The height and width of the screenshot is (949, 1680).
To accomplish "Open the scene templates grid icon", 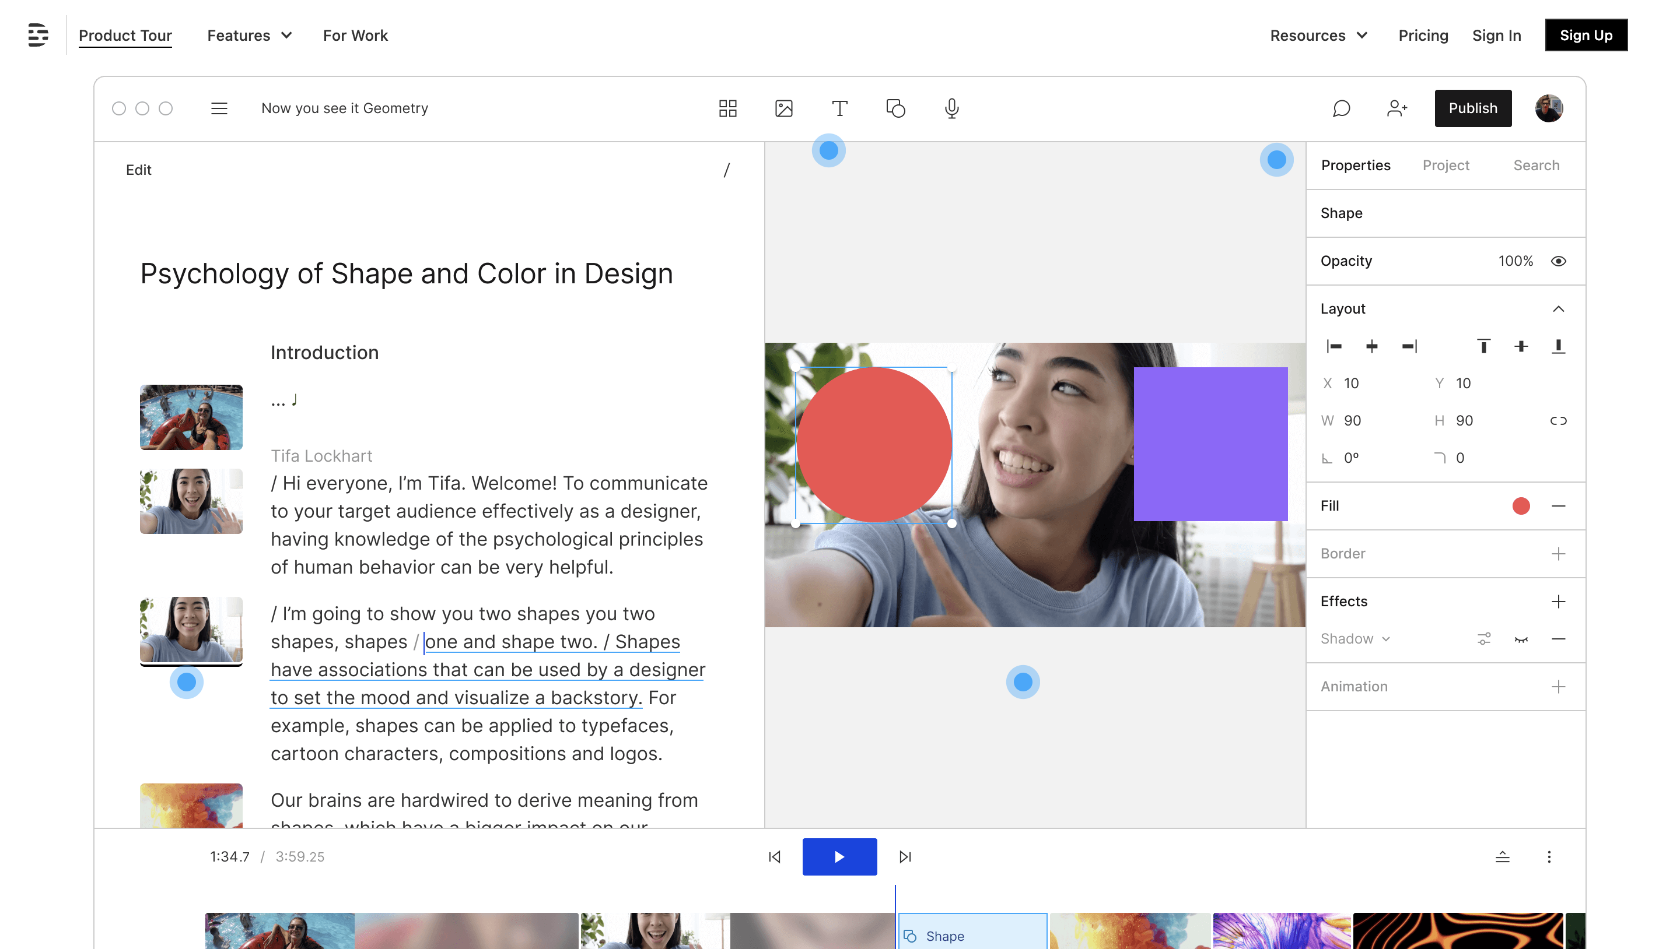I will point(728,108).
